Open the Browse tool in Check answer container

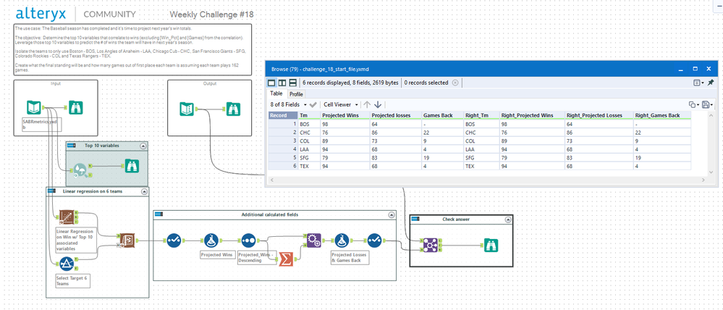(491, 246)
